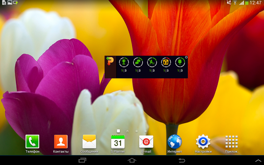
Task: Tap the 1|3 counter under the trophy
Action: click(x=124, y=71)
